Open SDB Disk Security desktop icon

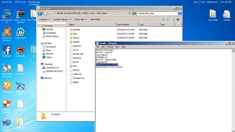coord(7,106)
